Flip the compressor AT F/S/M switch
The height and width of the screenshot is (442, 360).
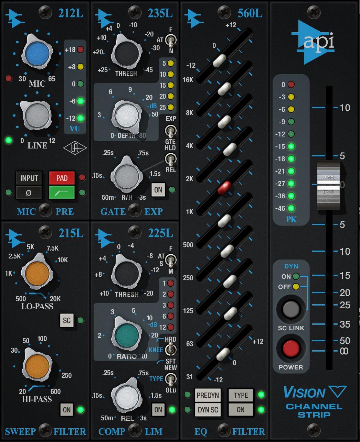[x=171, y=261]
